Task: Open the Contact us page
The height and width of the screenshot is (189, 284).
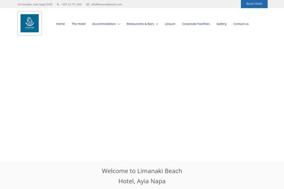Action: click(241, 24)
